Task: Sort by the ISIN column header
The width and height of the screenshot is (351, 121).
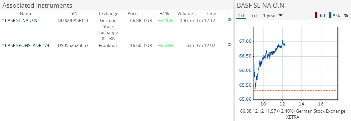Action: [73, 13]
